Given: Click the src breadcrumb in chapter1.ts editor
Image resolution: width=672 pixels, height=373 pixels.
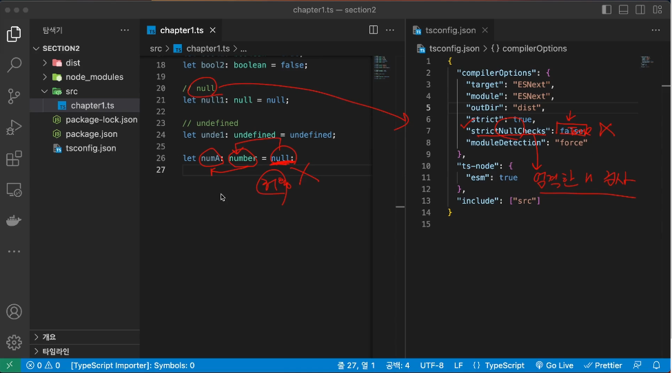Looking at the screenshot, I should coord(156,48).
